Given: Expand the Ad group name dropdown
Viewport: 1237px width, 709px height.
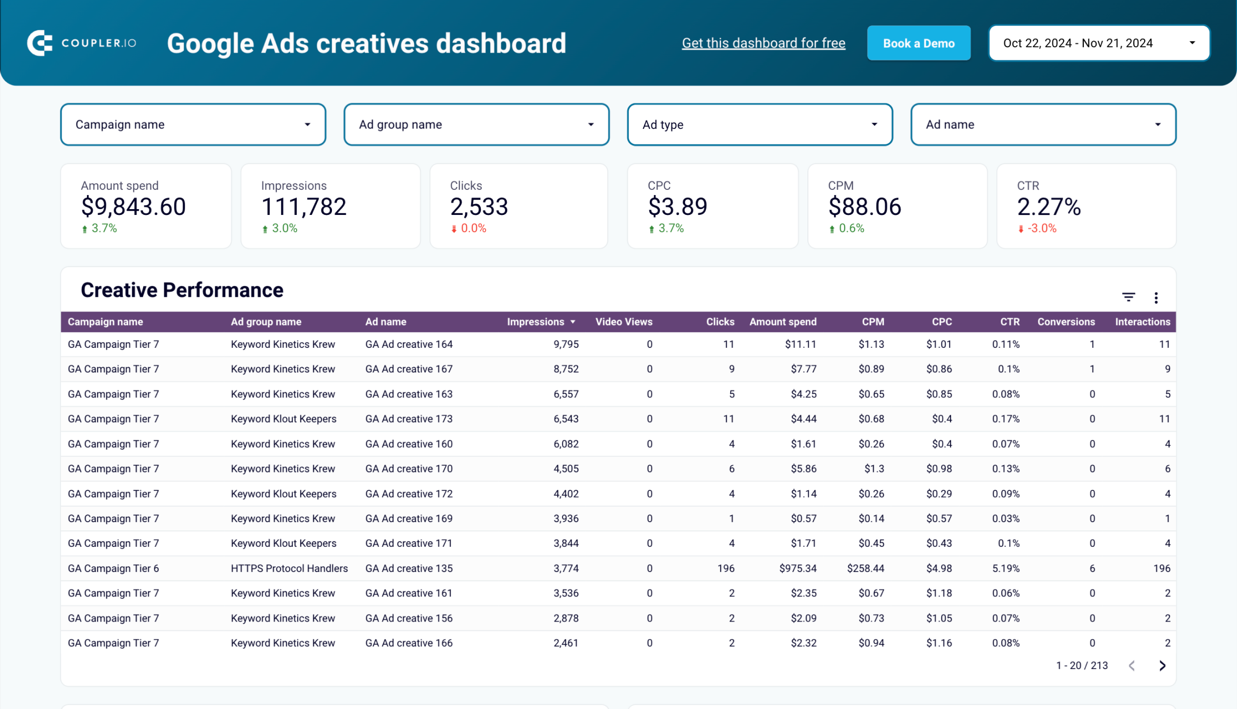Looking at the screenshot, I should click(x=476, y=124).
